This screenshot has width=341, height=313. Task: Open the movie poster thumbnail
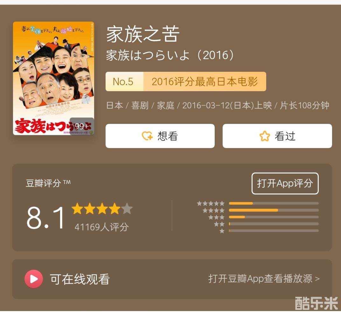53,78
